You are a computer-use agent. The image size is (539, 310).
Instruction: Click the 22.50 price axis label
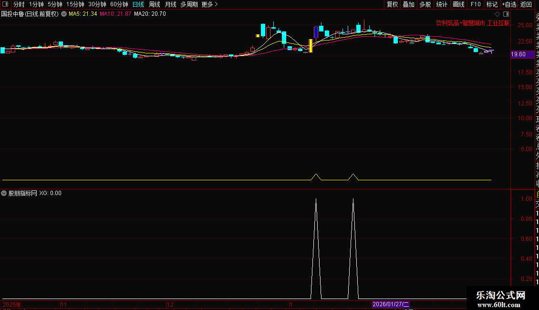(525, 41)
